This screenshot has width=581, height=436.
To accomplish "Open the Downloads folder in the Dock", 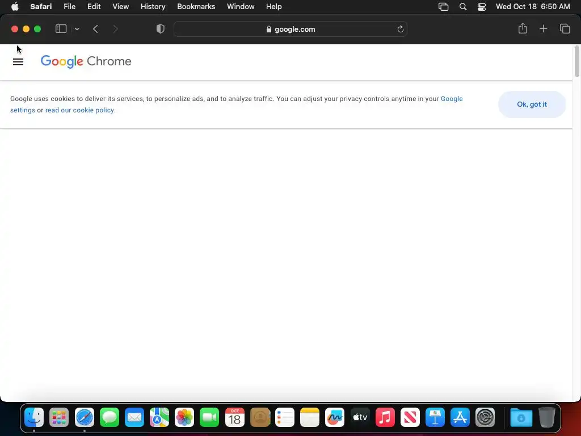I will (x=521, y=417).
